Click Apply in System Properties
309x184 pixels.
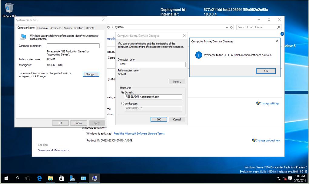point(97,123)
